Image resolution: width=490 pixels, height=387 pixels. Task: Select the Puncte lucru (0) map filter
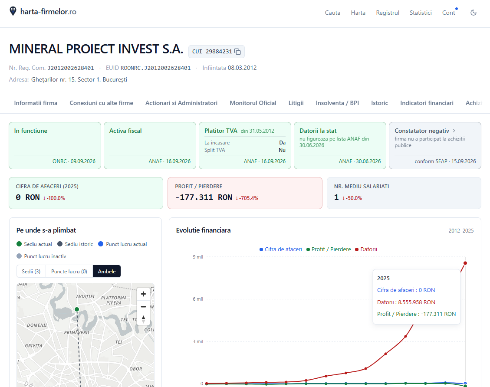pyautogui.click(x=69, y=272)
